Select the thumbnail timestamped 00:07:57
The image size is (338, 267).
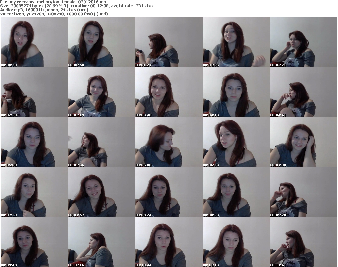coord(102,192)
